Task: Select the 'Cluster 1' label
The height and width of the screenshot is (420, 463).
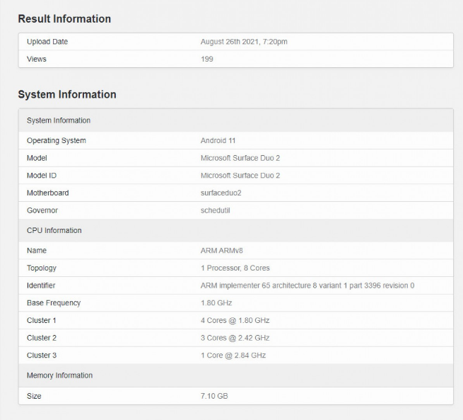Action: point(41,320)
